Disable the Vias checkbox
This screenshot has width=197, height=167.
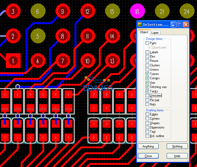click(147, 83)
